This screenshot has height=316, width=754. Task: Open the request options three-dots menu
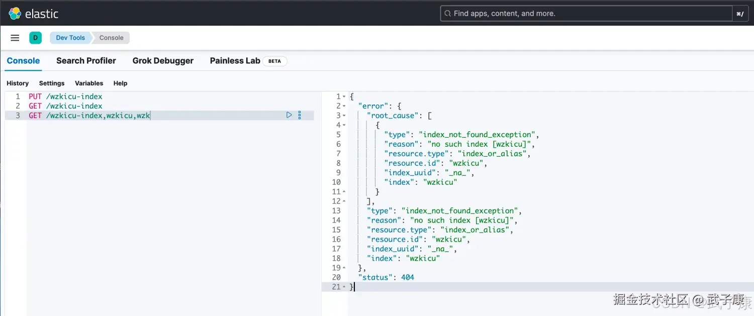(x=300, y=115)
